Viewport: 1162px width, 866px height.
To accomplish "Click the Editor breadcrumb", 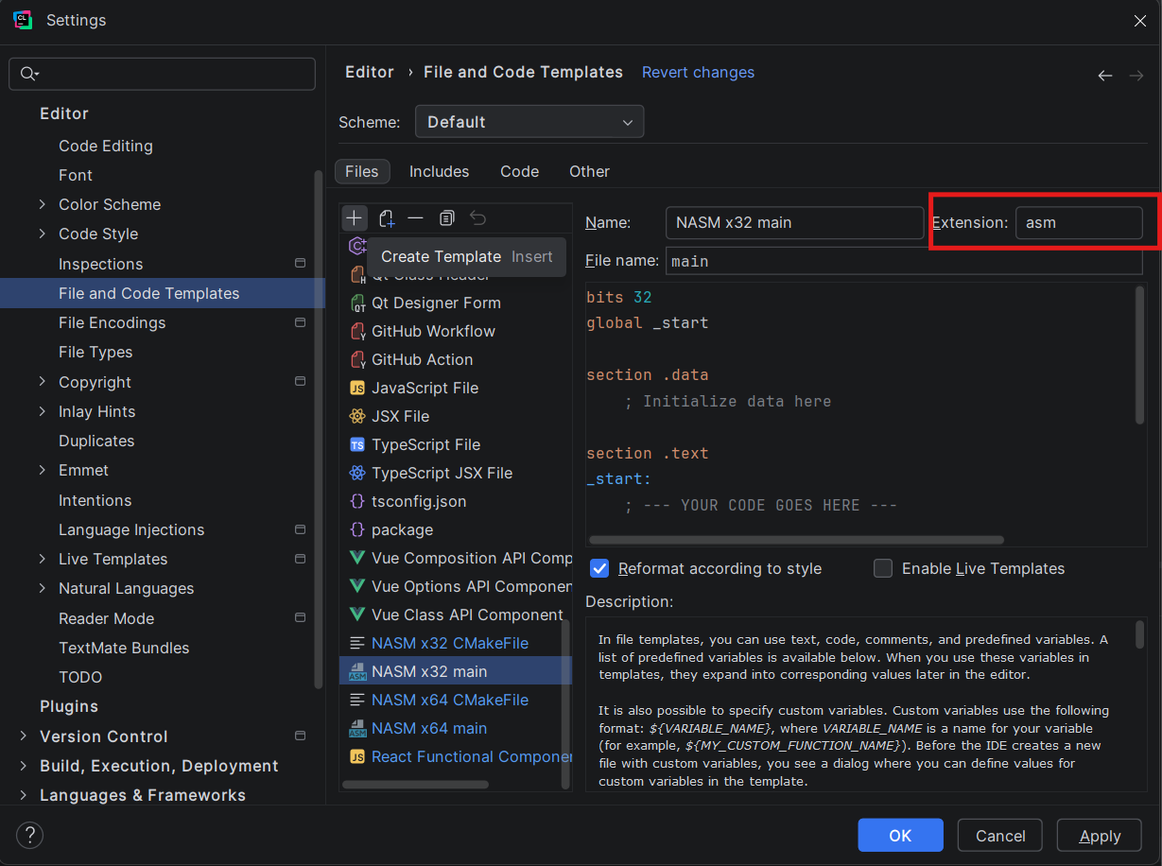I will (x=370, y=72).
